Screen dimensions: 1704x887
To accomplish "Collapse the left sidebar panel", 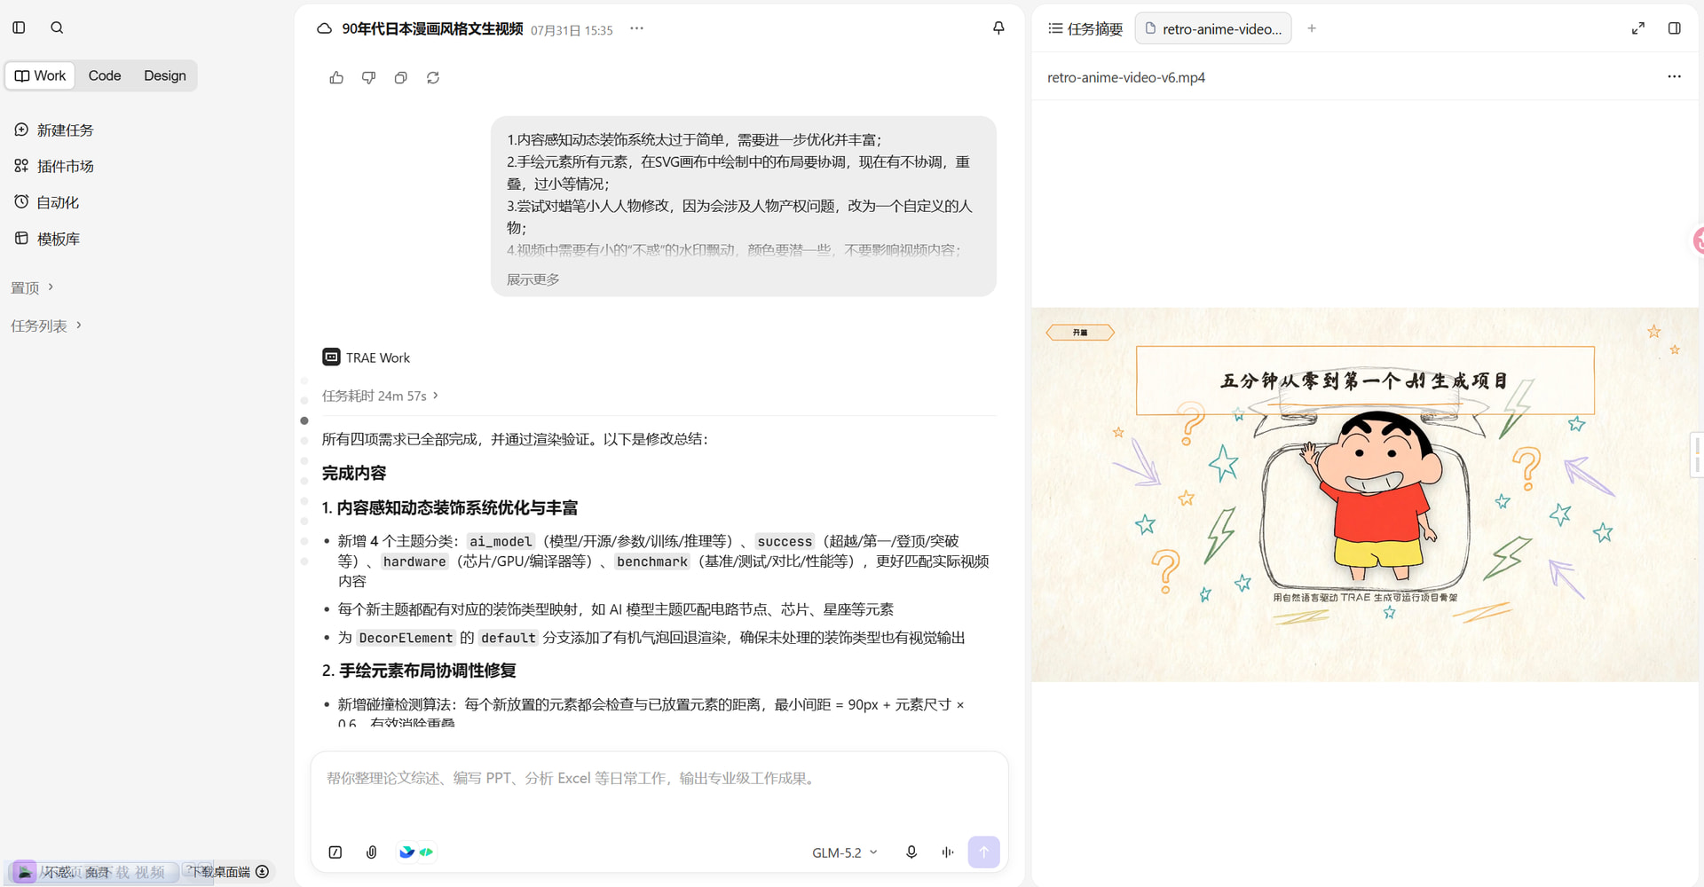I will click(x=19, y=27).
